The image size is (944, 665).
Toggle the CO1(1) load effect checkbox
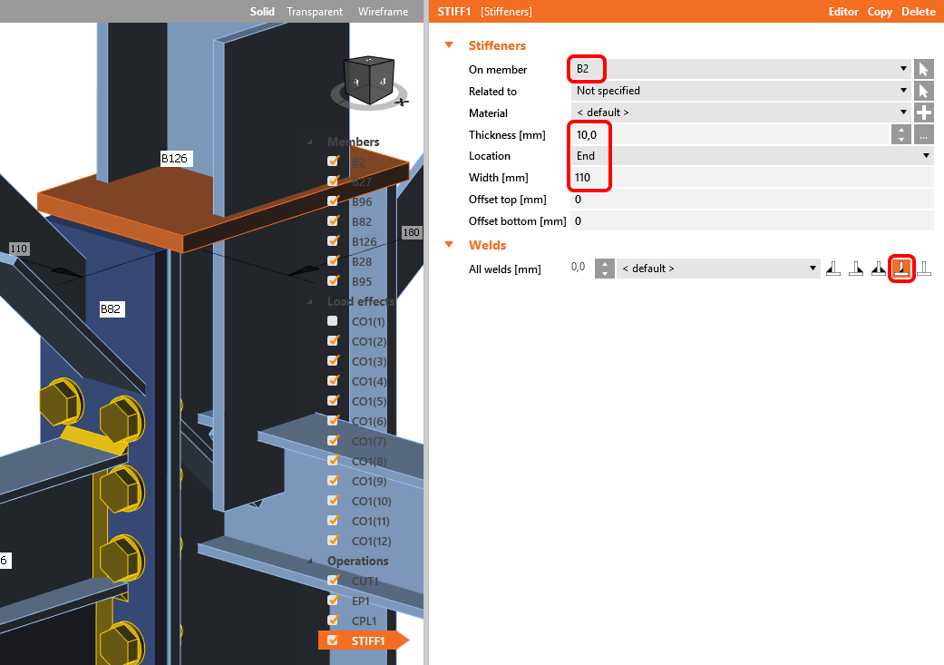click(333, 322)
